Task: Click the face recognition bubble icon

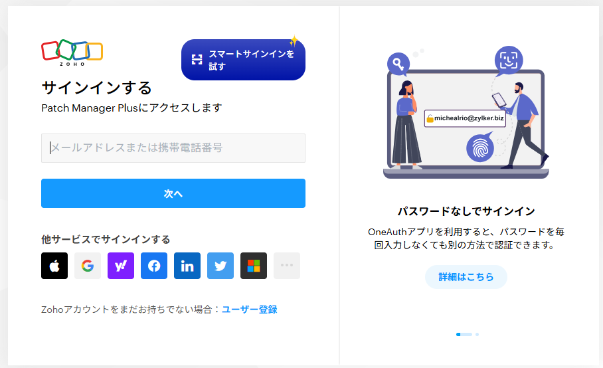Action: 509,60
